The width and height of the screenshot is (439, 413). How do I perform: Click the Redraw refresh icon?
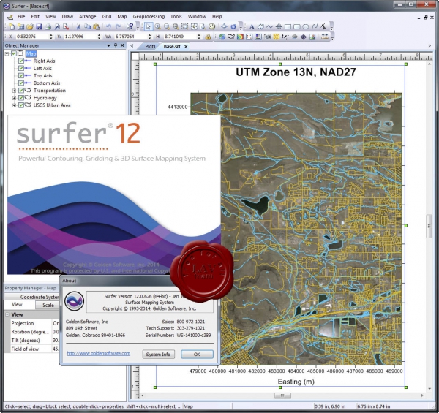pos(233,26)
